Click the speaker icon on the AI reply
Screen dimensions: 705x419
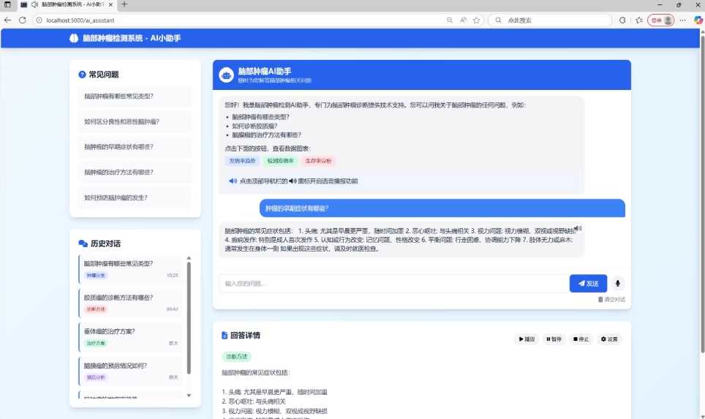point(578,228)
